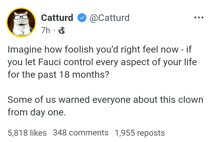Open the Catturd display name profile

click(x=57, y=18)
